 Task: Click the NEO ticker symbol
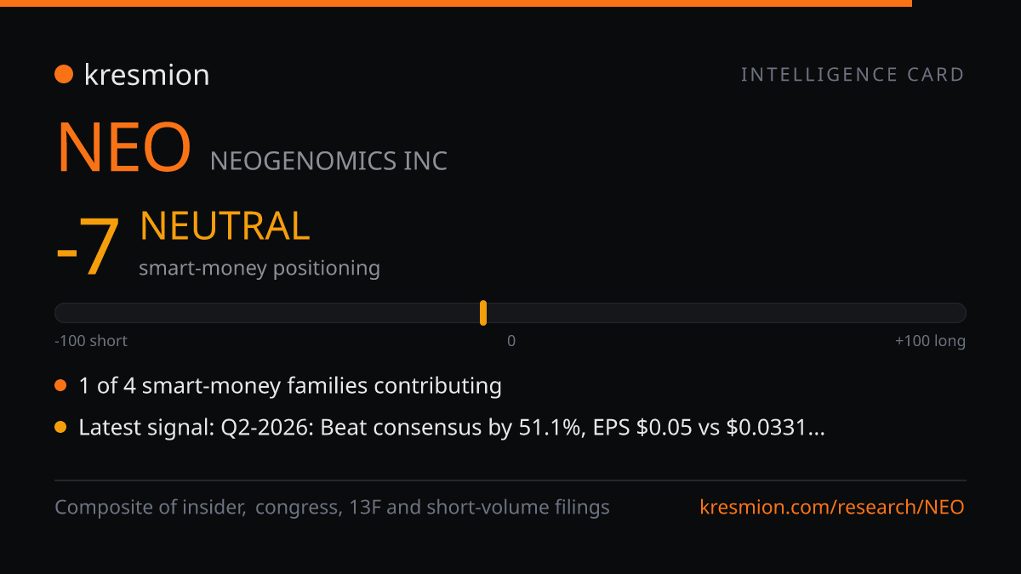pyautogui.click(x=123, y=148)
